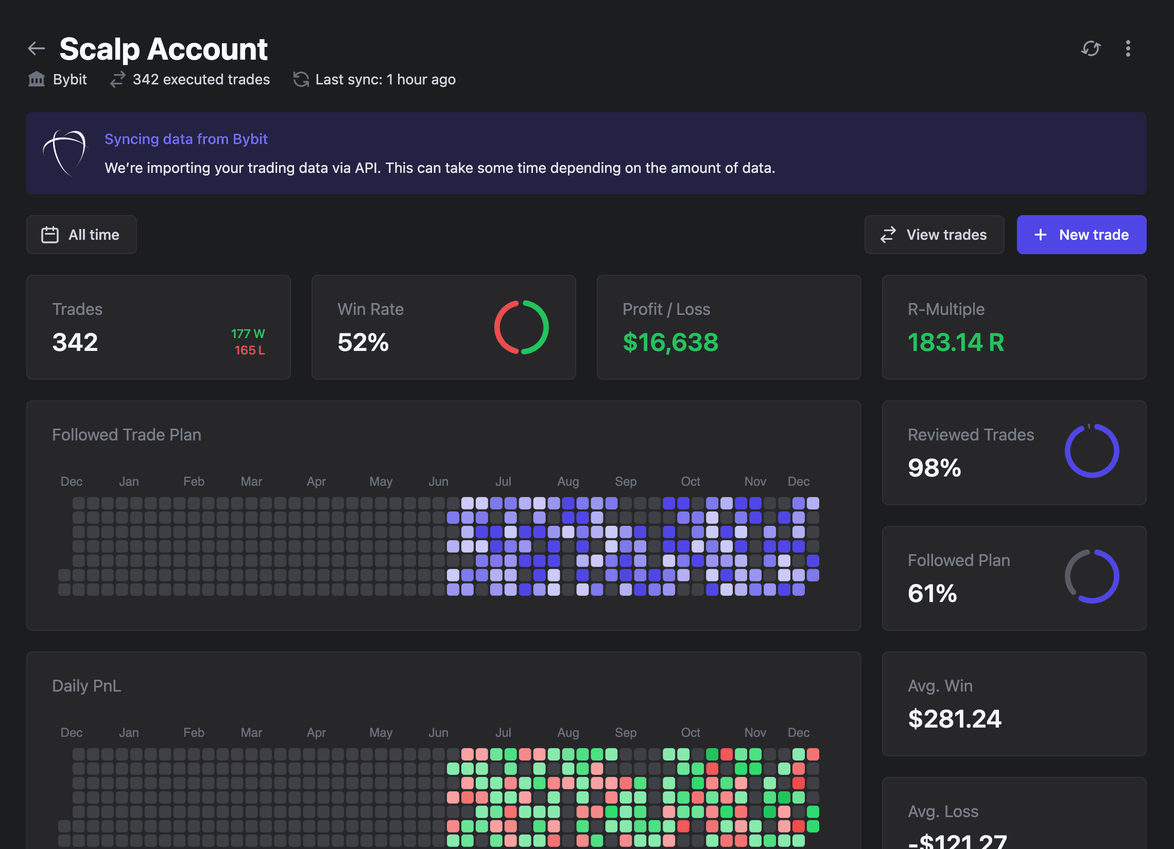The height and width of the screenshot is (849, 1174).
Task: Click the sync refresh icon at top right
Action: (1091, 49)
